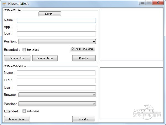Tick the Extended checkbox in 7CMenuWebEditor

(24, 111)
